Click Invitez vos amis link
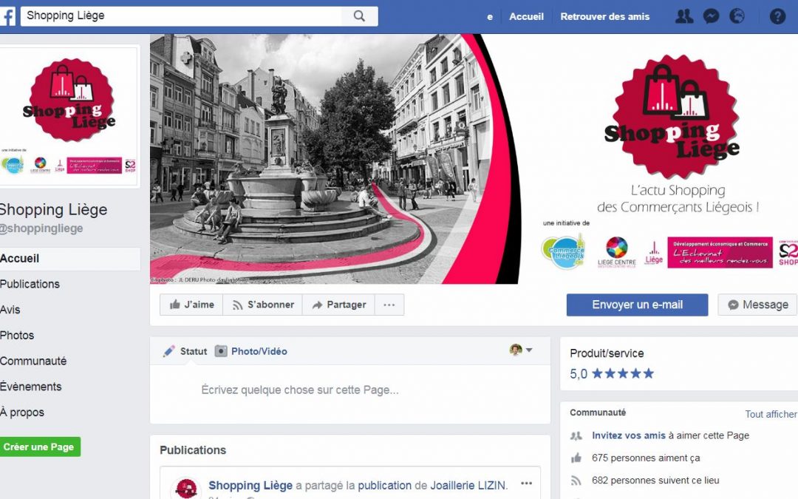798x499 pixels. pos(629,435)
